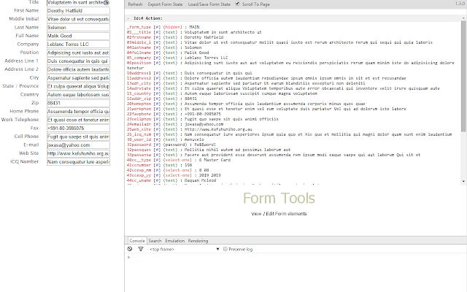
Task: Click Export Form State
Action: (165, 4)
